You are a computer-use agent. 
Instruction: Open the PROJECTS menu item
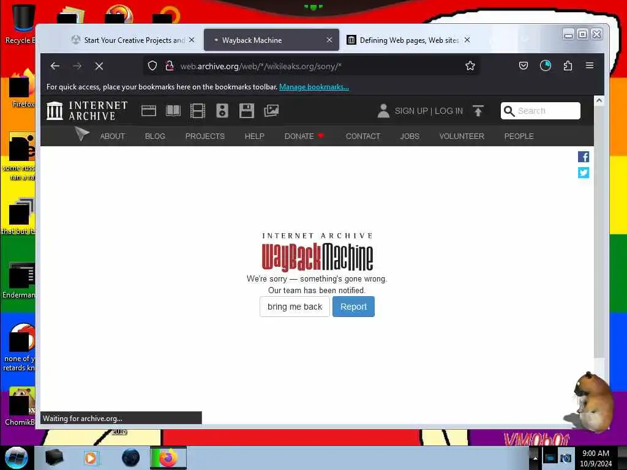pyautogui.click(x=205, y=136)
